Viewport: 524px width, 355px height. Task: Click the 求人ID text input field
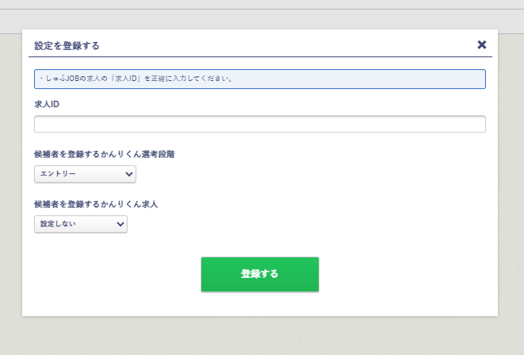pos(259,124)
